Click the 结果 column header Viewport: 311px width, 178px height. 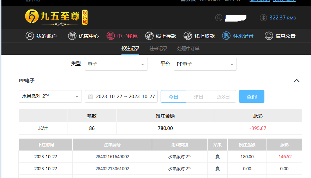217,145
